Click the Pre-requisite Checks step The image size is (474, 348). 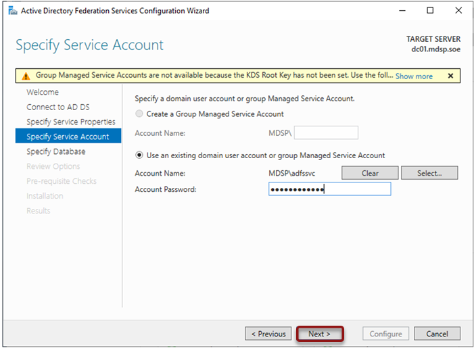click(x=62, y=181)
